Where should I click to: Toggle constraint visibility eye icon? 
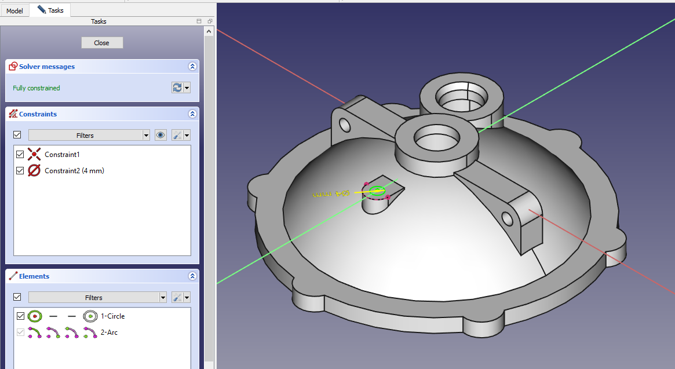coord(161,135)
